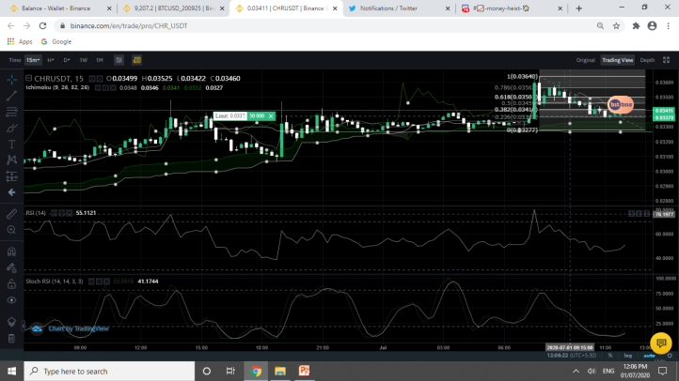Image resolution: width=679 pixels, height=381 pixels.
Task: Hide all drawings with the eye icon
Action: tap(11, 300)
